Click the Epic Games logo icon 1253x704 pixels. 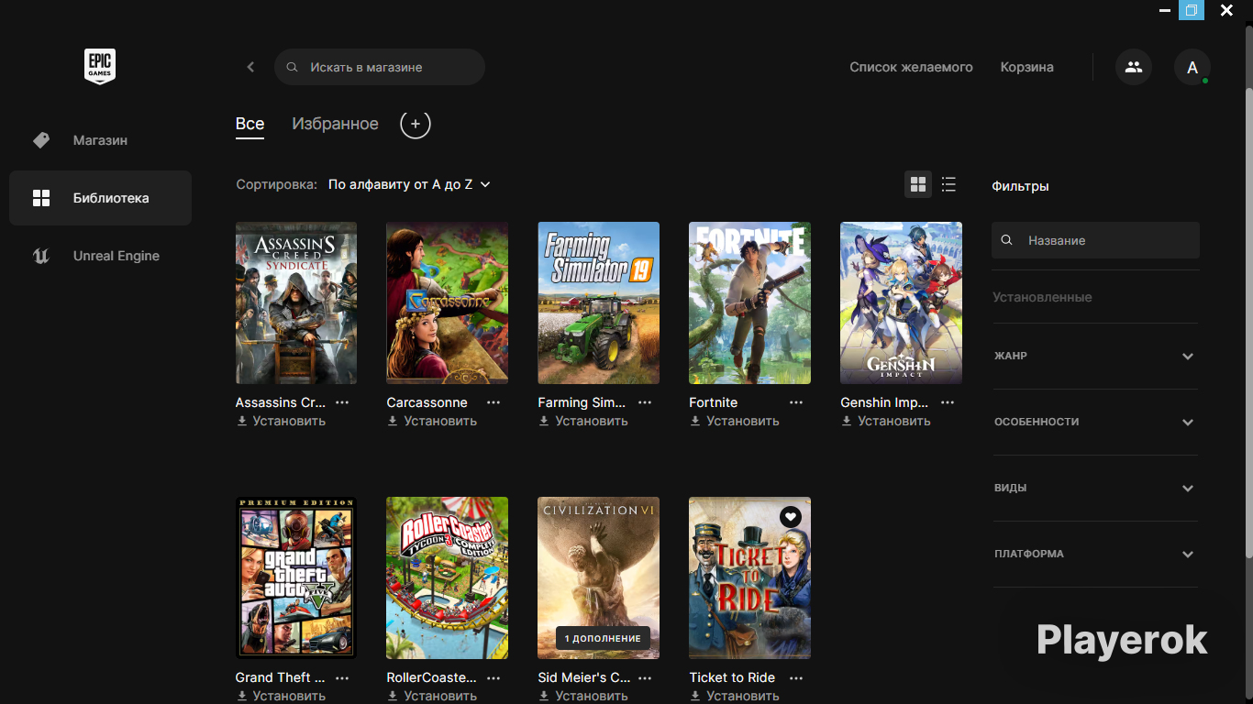pyautogui.click(x=100, y=66)
